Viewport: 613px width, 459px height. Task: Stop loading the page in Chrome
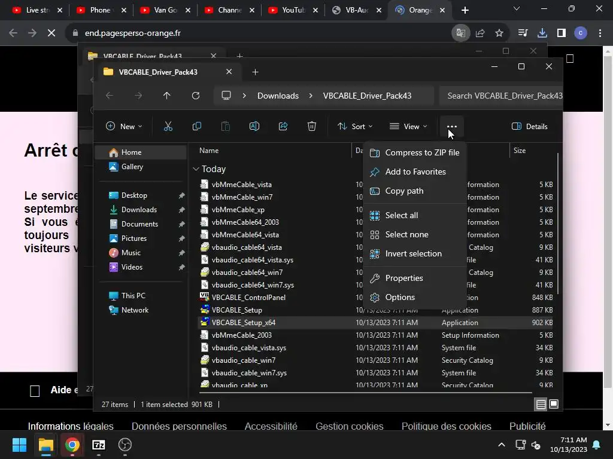click(51, 33)
